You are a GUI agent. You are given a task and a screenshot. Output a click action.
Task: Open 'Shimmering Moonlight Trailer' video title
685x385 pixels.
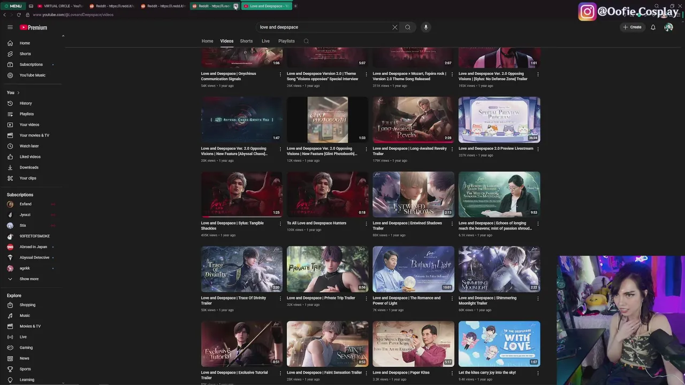(x=488, y=301)
